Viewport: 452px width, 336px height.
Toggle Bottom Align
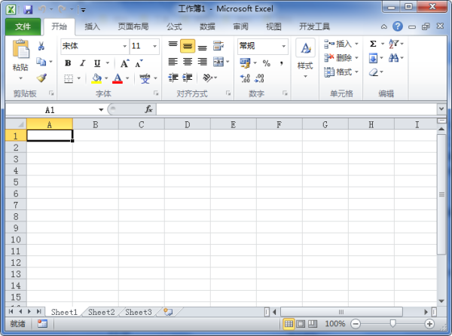click(203, 46)
